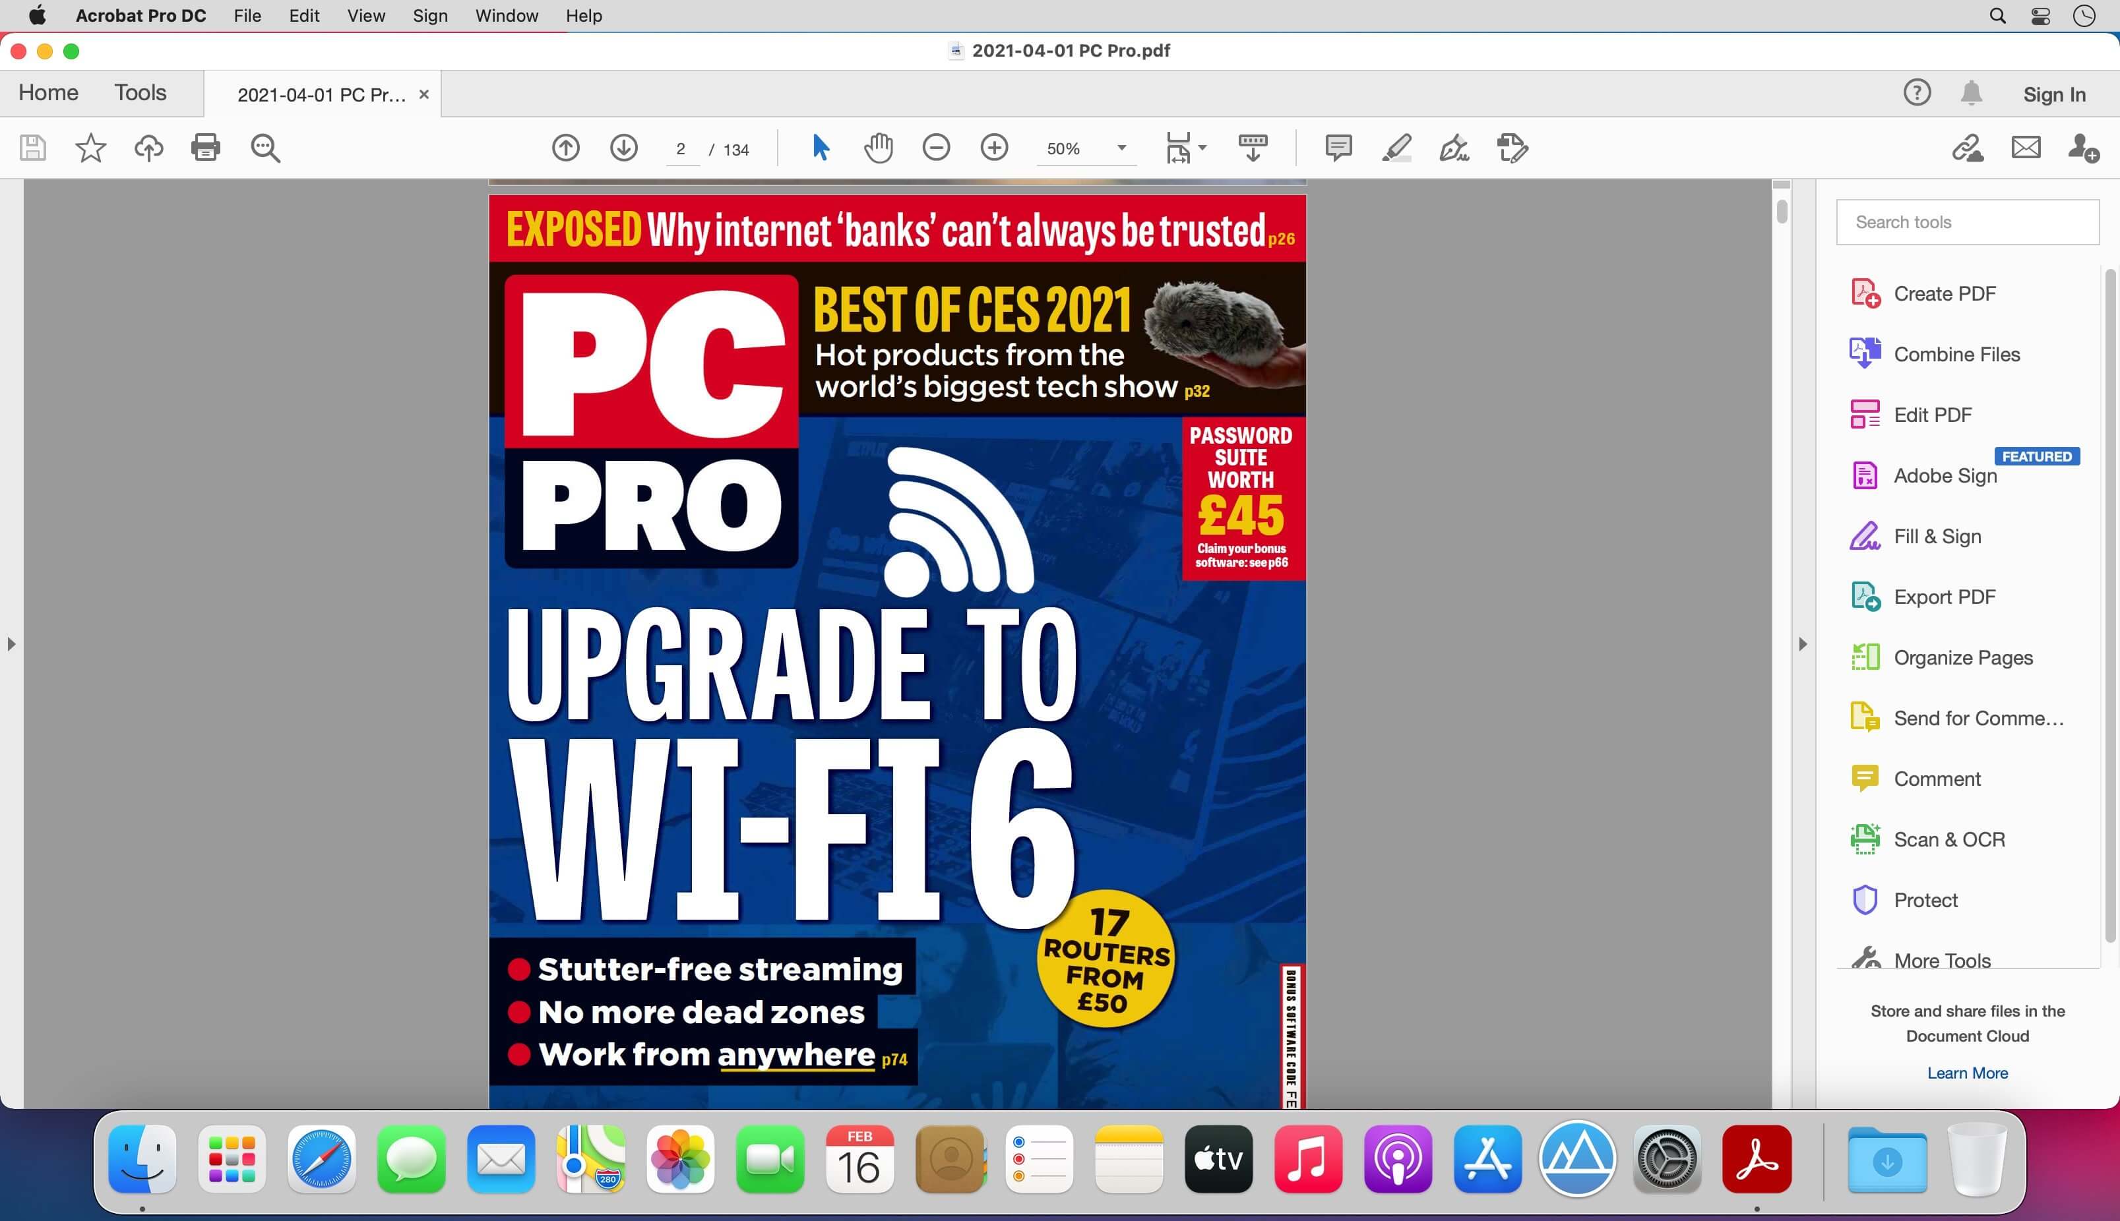This screenshot has height=1221, width=2120.
Task: Click the Help menu in menu bar
Action: point(582,16)
